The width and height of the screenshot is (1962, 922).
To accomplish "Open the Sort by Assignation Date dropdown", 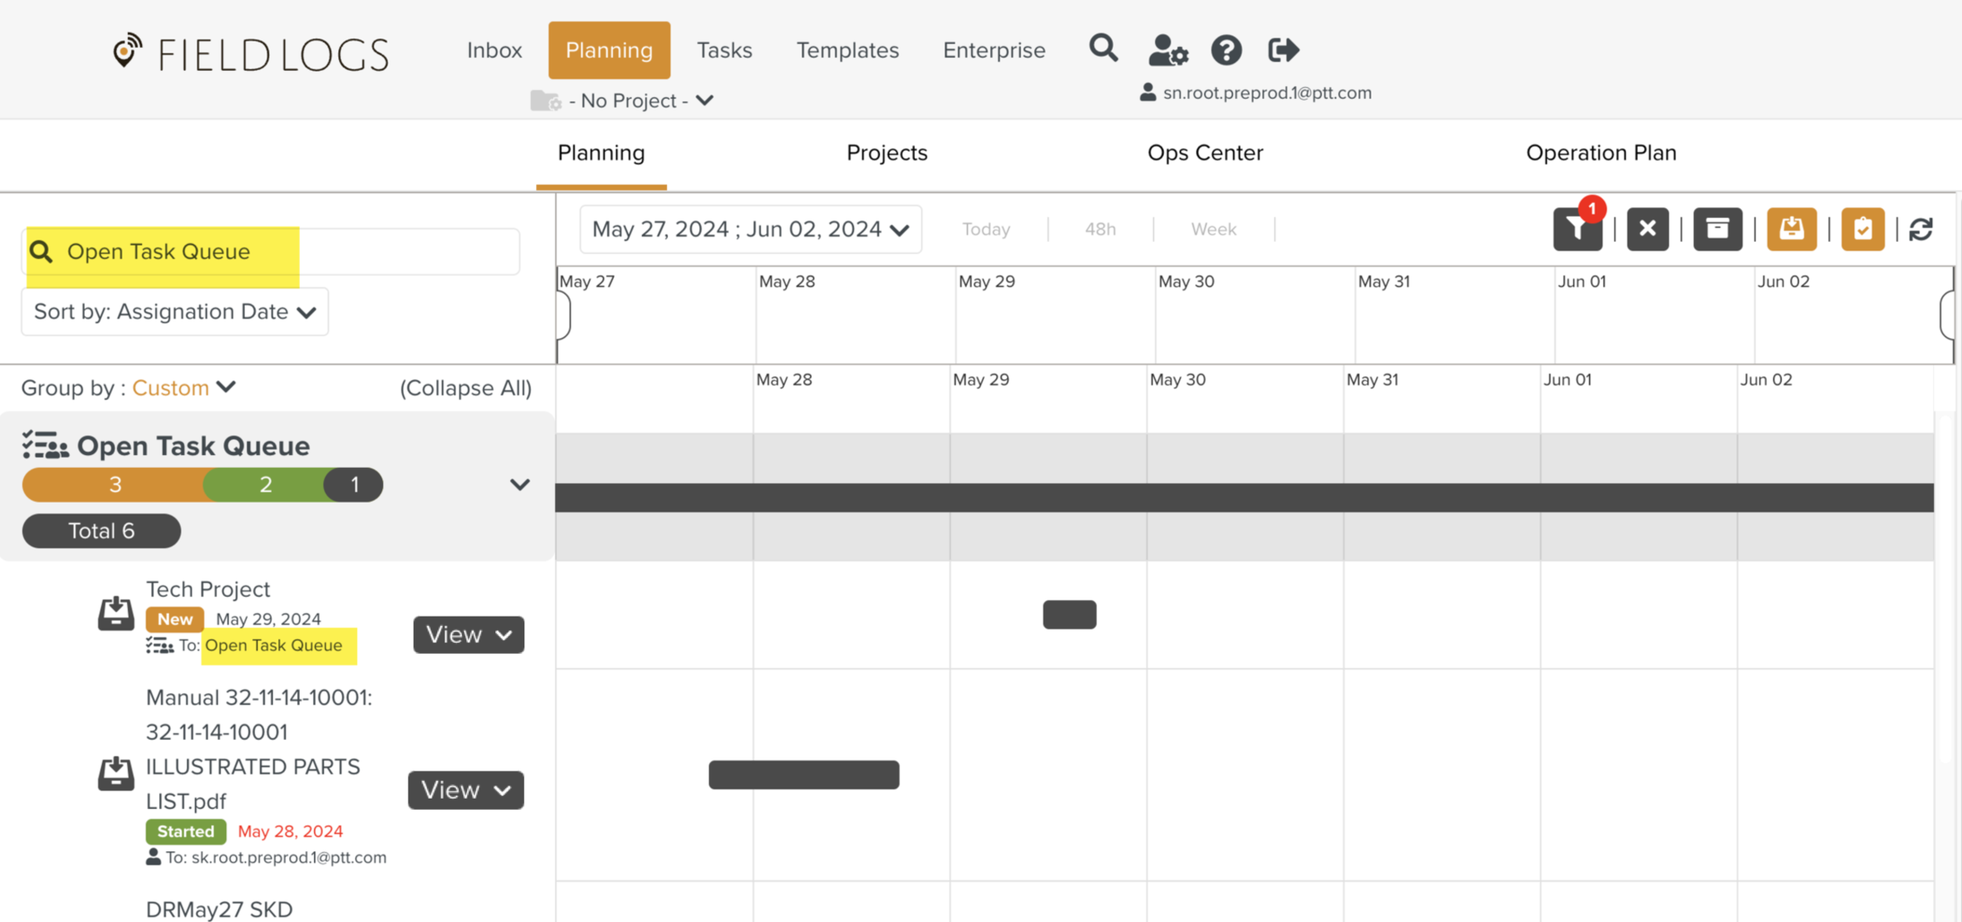I will pos(174,312).
